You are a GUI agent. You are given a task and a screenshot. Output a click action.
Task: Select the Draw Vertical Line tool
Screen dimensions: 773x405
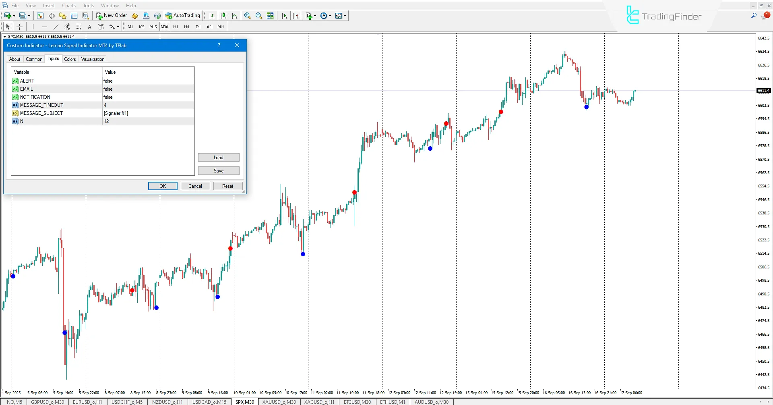(33, 27)
